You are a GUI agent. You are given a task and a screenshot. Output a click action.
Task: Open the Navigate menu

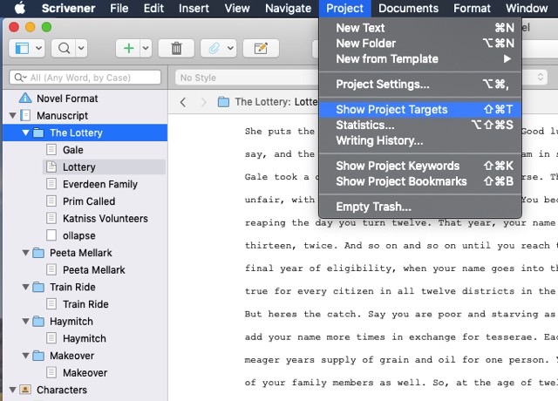(x=288, y=8)
